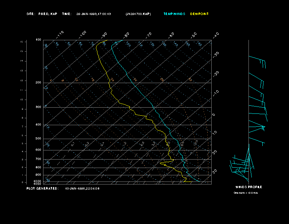Image resolution: width=289 pixels, height=224 pixels.
Task: Click the 600 pressure level label
Action: tap(38, 150)
